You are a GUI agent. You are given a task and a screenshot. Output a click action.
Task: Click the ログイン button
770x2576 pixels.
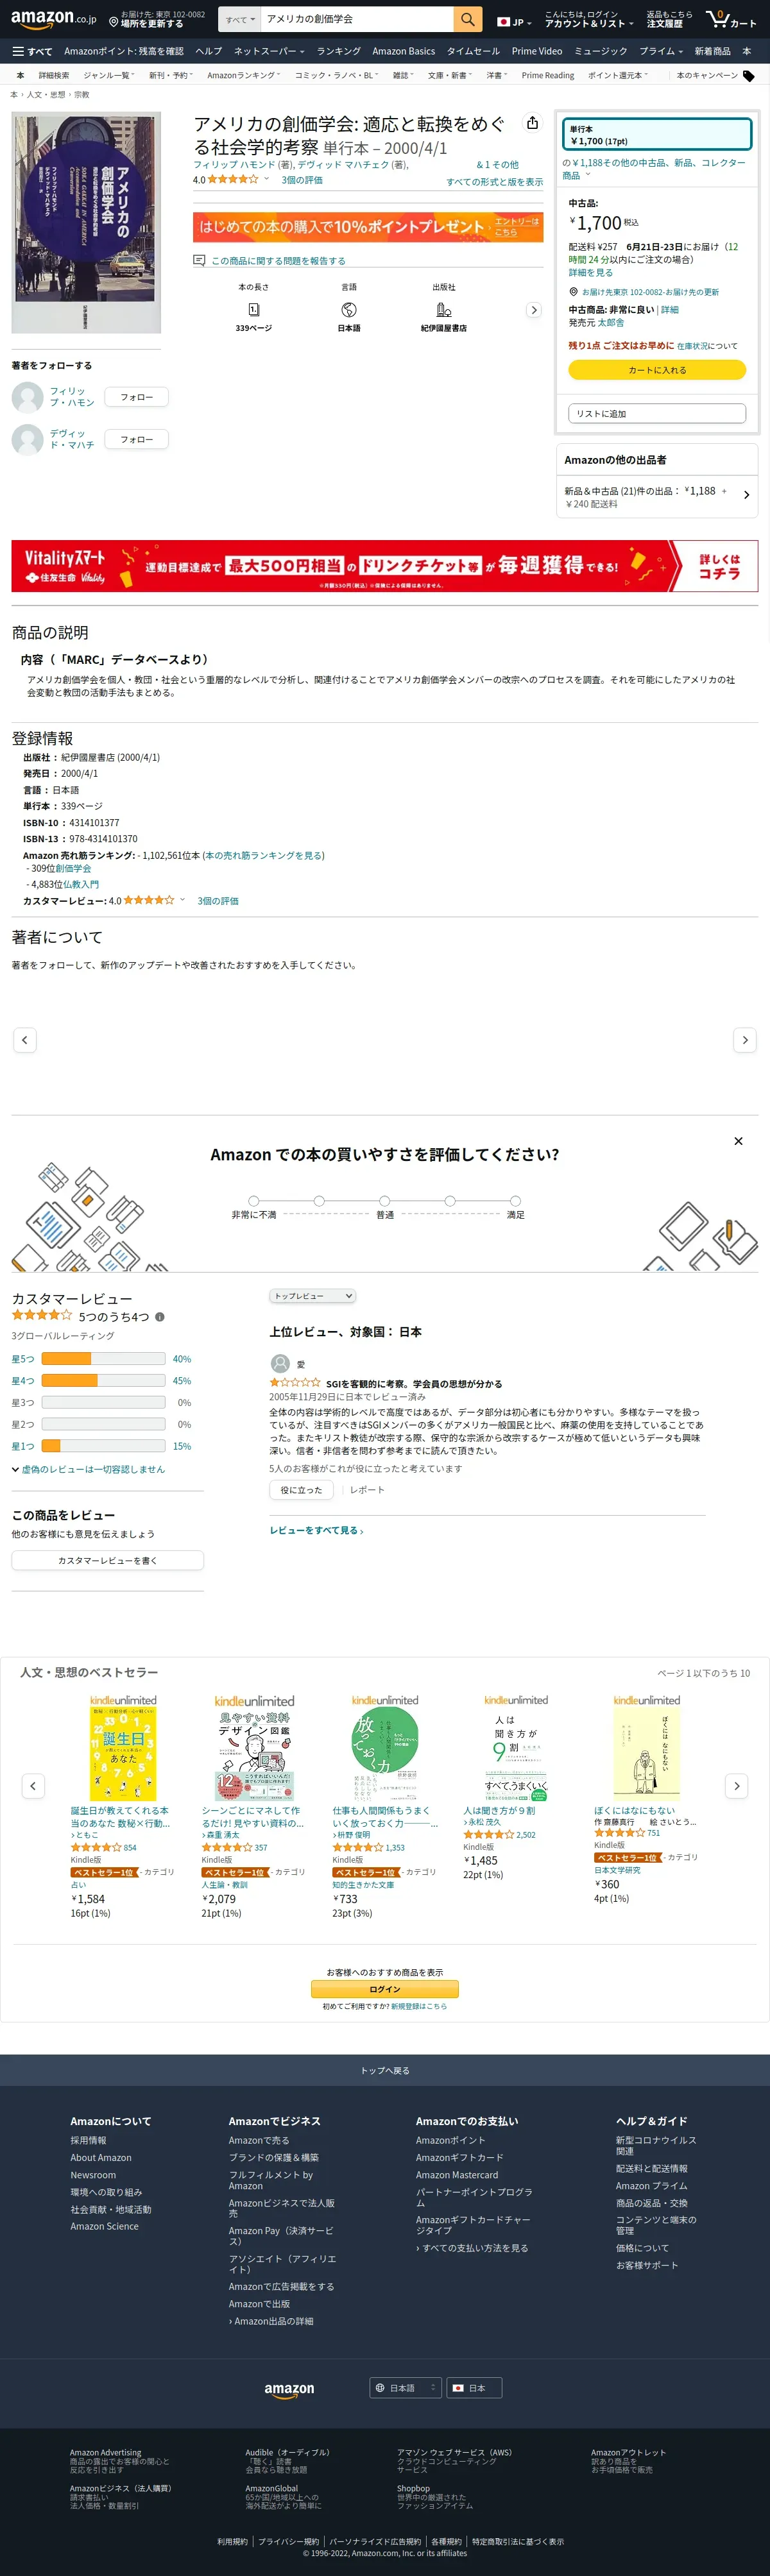coord(385,1989)
